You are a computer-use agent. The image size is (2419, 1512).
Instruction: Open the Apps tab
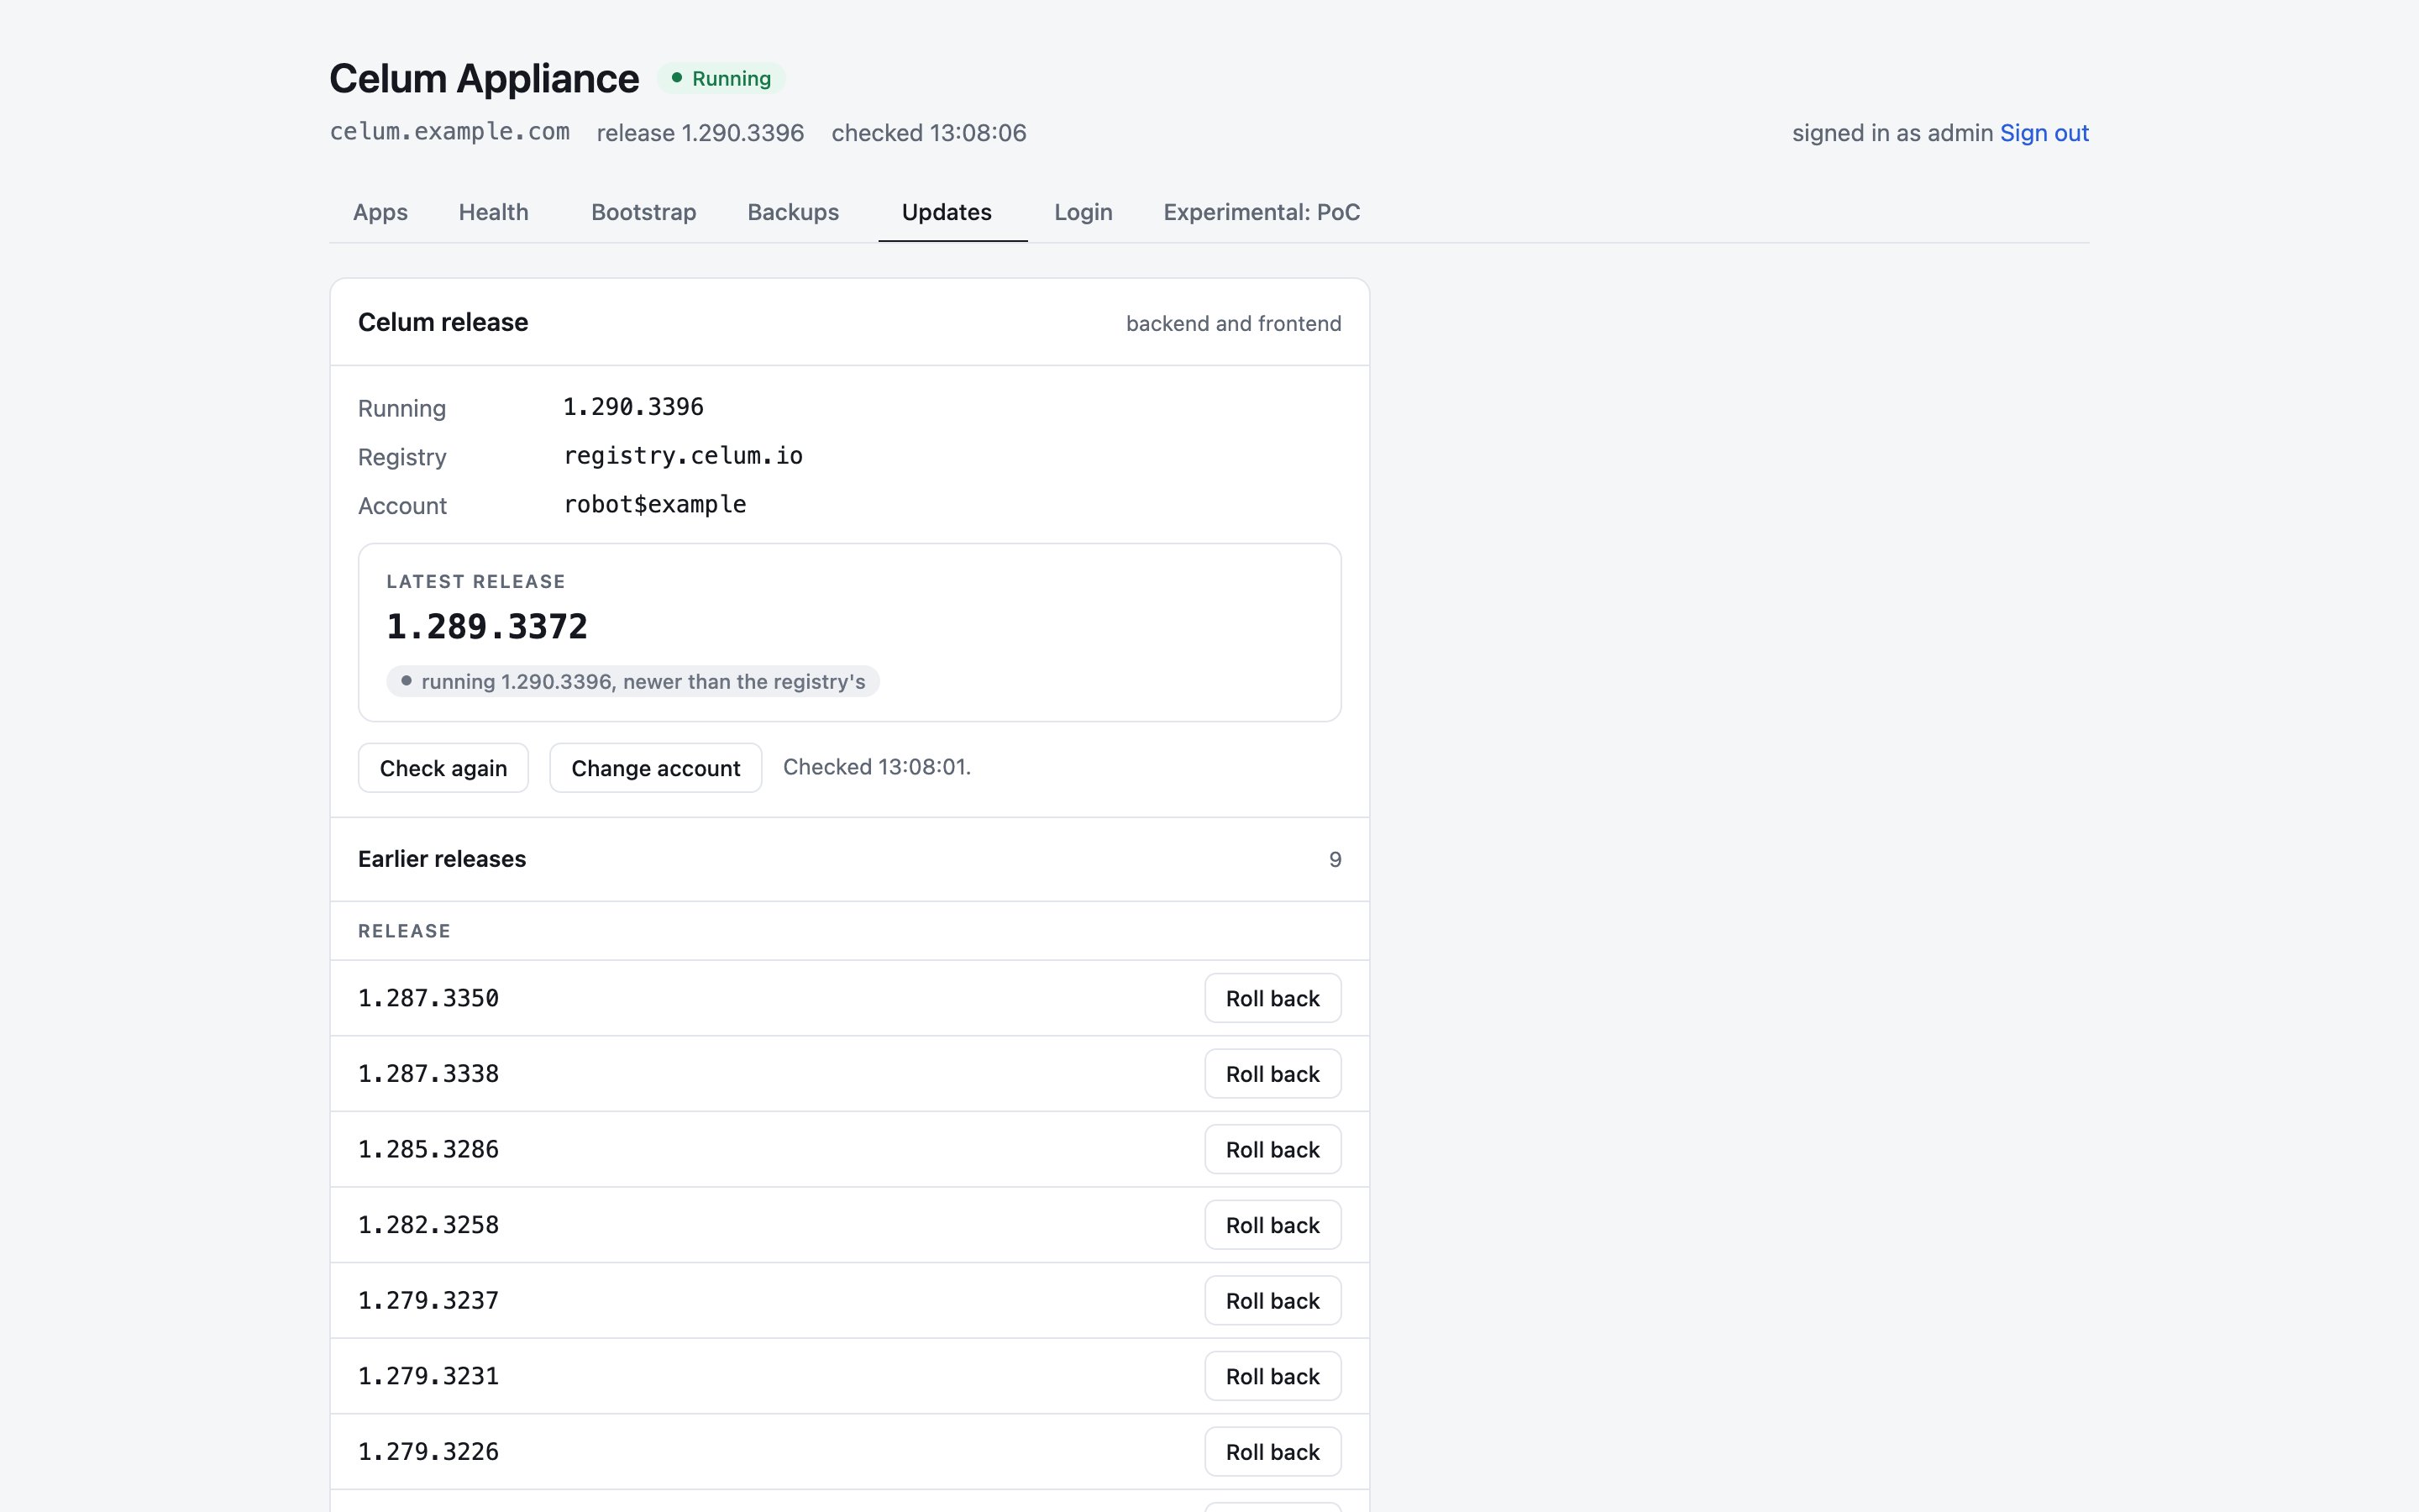click(x=380, y=212)
